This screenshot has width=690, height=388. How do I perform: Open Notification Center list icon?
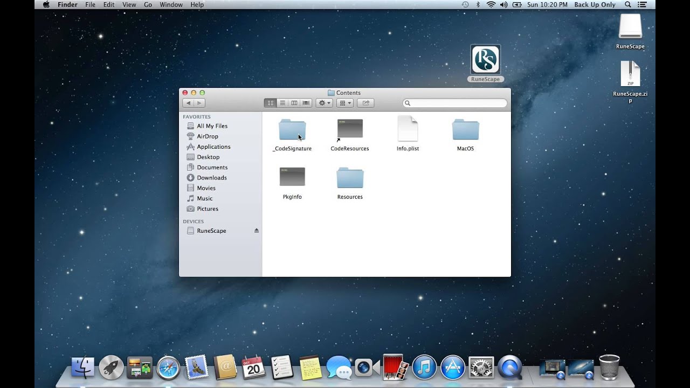coord(642,4)
